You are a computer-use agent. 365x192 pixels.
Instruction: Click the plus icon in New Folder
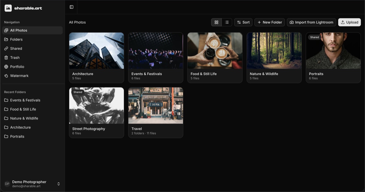click(x=259, y=22)
